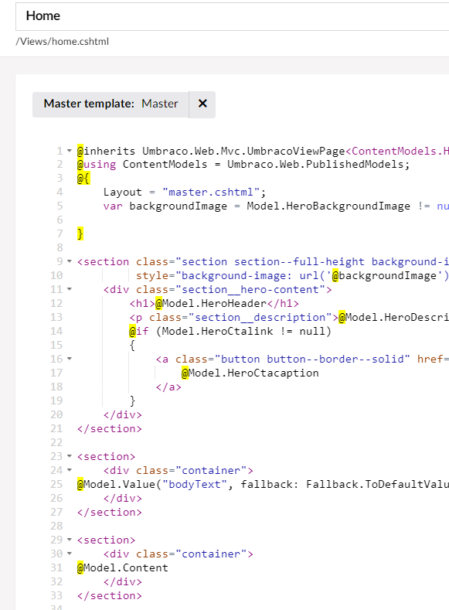449x610 pixels.
Task: Collapse div fold arrow on line 11
Action: (x=70, y=289)
